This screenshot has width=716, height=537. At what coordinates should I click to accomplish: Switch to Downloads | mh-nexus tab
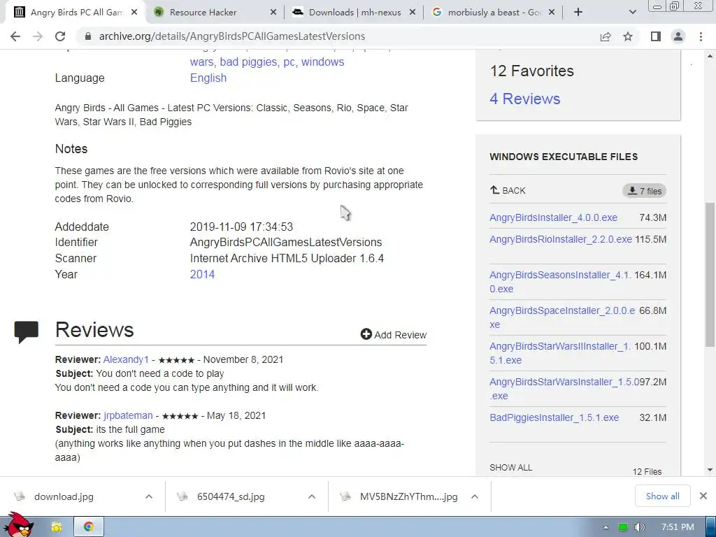[355, 13]
